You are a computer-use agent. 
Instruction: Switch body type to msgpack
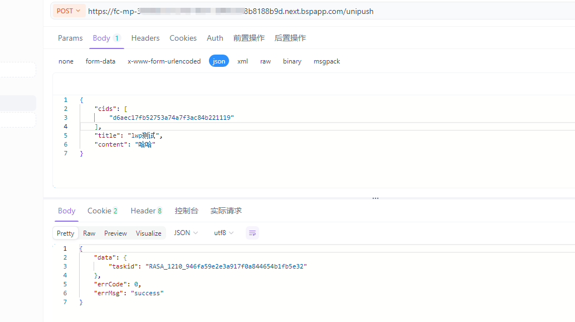pos(327,61)
